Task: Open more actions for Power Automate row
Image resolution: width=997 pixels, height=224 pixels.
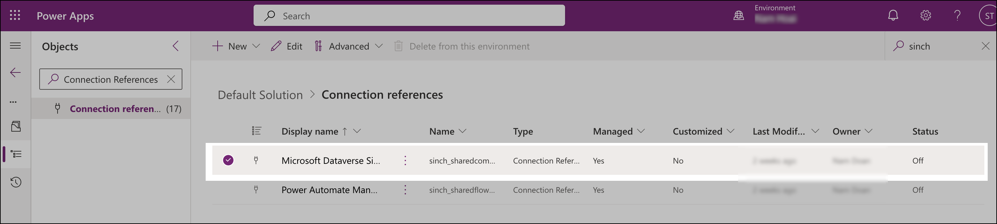Action: [x=405, y=190]
